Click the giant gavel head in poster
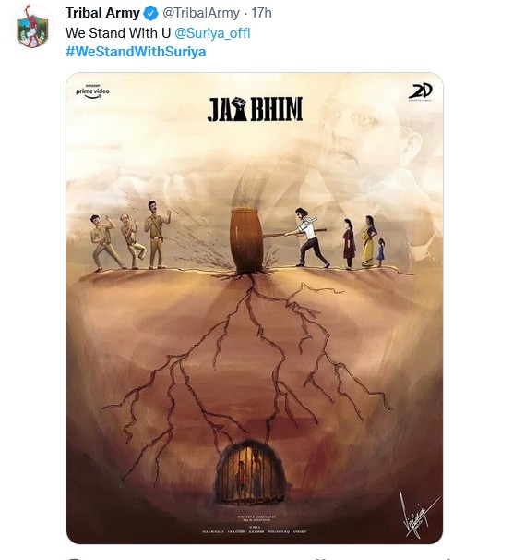 click(x=246, y=240)
